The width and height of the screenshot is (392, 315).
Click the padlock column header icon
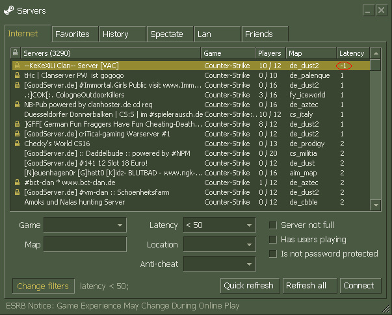coord(15,53)
